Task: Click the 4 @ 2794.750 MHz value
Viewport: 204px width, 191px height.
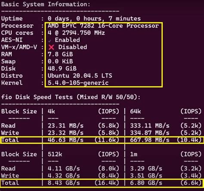Action: [76, 33]
